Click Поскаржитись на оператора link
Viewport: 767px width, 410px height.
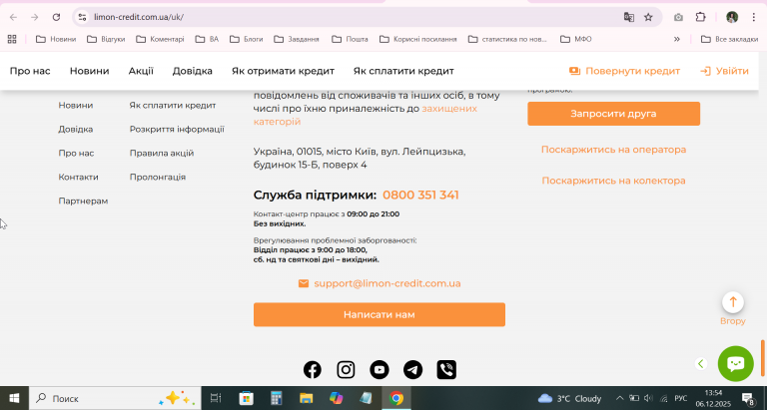click(x=613, y=150)
